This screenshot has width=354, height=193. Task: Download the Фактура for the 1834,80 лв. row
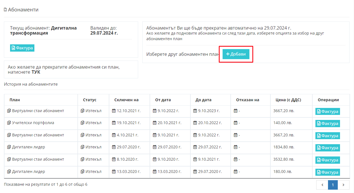point(327,148)
